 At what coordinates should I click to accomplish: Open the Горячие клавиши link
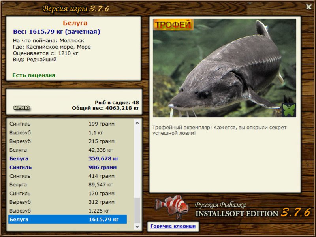pyautogui.click(x=173, y=226)
